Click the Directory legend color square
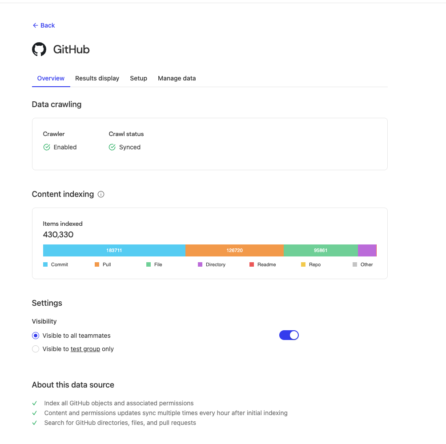 [x=200, y=264]
